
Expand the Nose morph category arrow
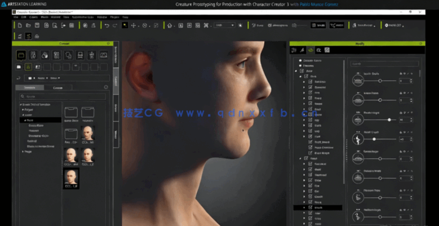[x=305, y=202]
